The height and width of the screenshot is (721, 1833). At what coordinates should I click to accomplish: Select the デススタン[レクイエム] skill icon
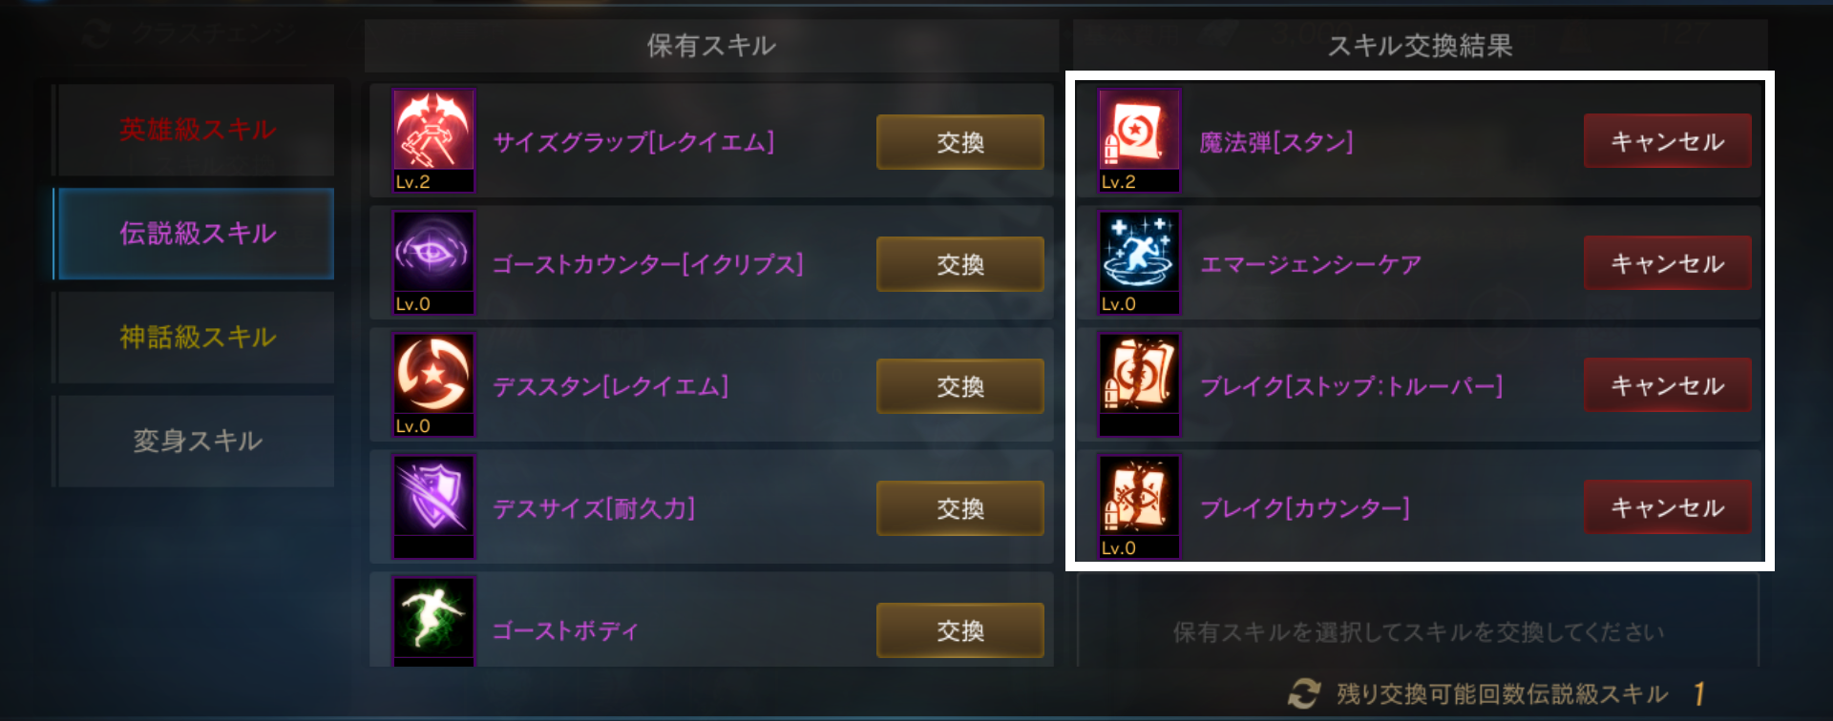tap(433, 385)
